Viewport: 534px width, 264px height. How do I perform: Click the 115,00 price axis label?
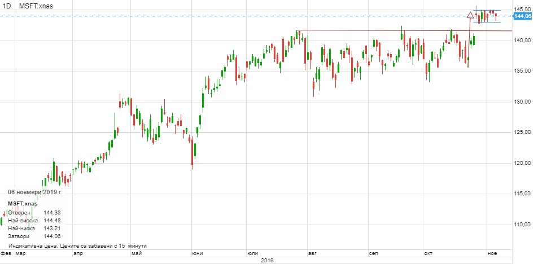[522, 194]
